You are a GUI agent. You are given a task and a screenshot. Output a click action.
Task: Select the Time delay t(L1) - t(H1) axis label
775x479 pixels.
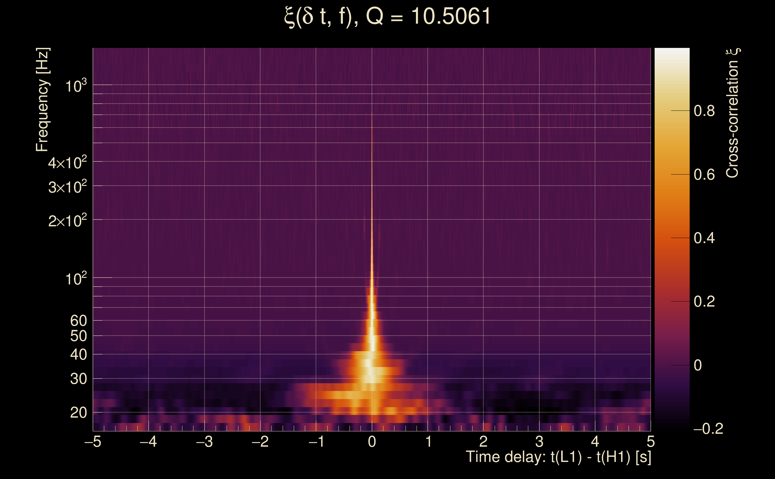point(558,457)
